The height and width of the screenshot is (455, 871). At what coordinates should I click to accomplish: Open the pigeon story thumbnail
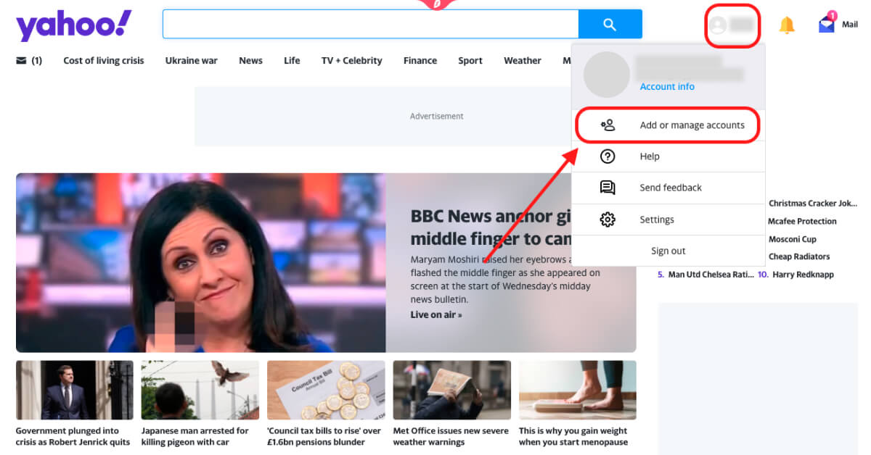(200, 391)
